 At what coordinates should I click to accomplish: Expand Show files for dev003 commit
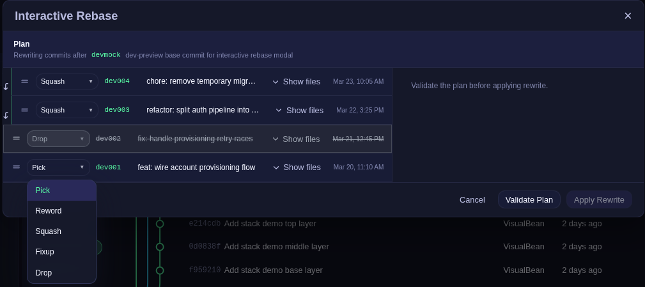[299, 110]
